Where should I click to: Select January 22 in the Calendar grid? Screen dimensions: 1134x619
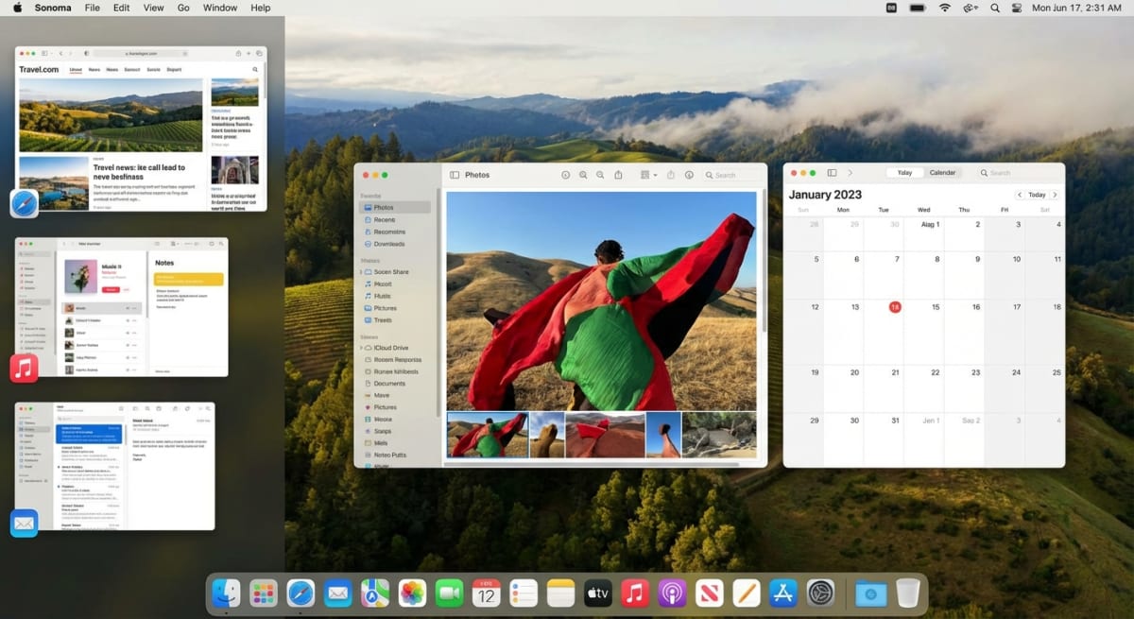click(935, 372)
